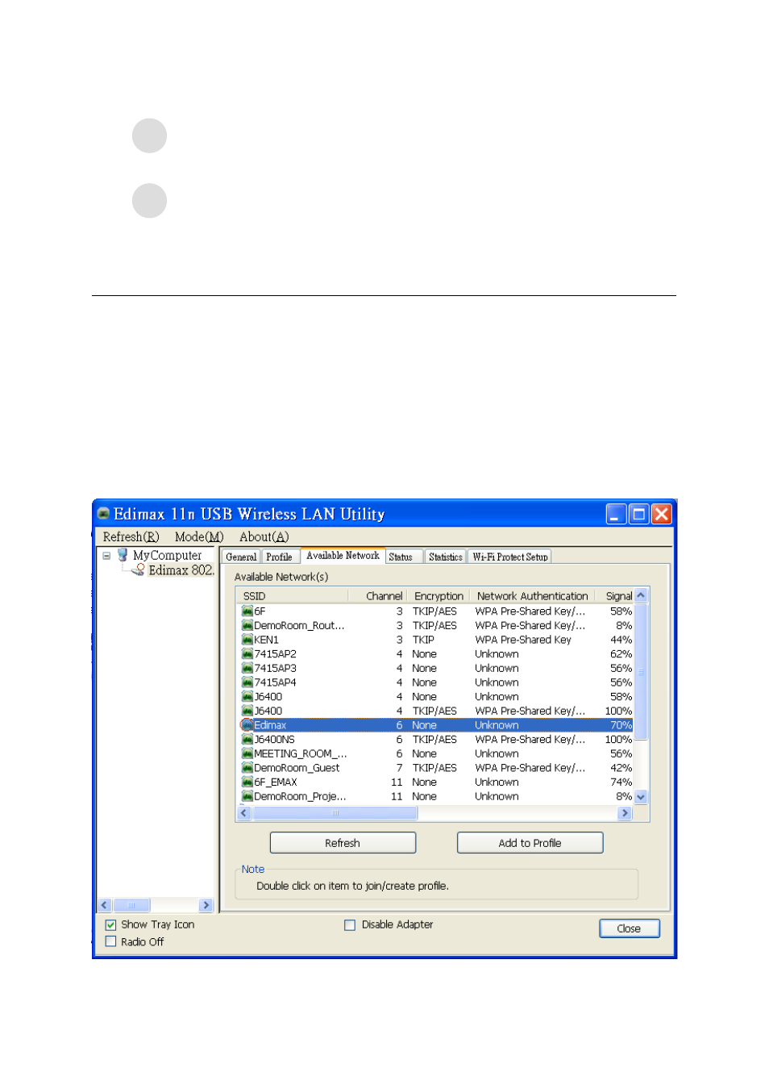
Task: Click icon next to 7415AP2 network
Action: [247, 653]
